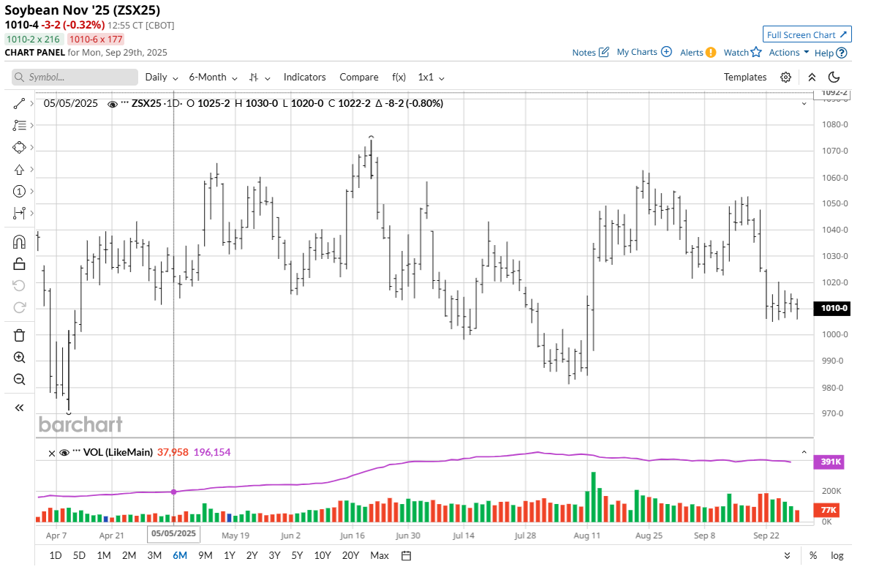Open the 1x1 grid layout dropdown
The height and width of the screenshot is (575, 890).
[x=431, y=77]
